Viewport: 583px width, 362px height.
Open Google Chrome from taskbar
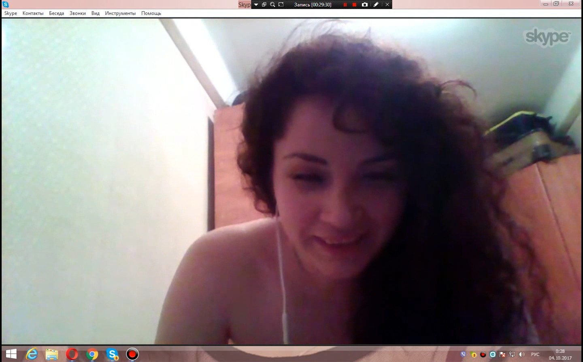(x=92, y=354)
